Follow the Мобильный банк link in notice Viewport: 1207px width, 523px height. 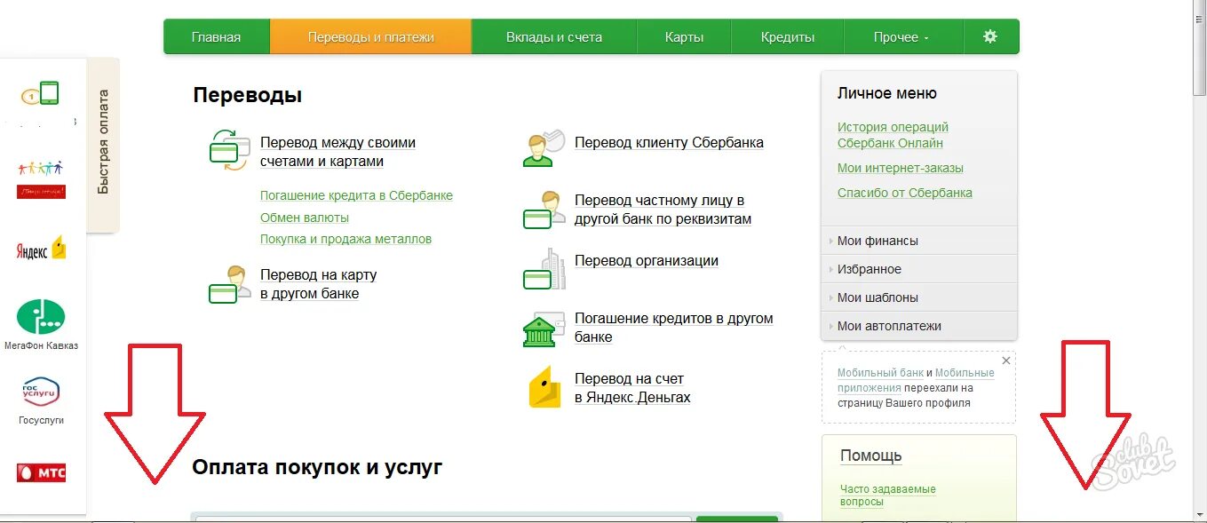(x=880, y=373)
